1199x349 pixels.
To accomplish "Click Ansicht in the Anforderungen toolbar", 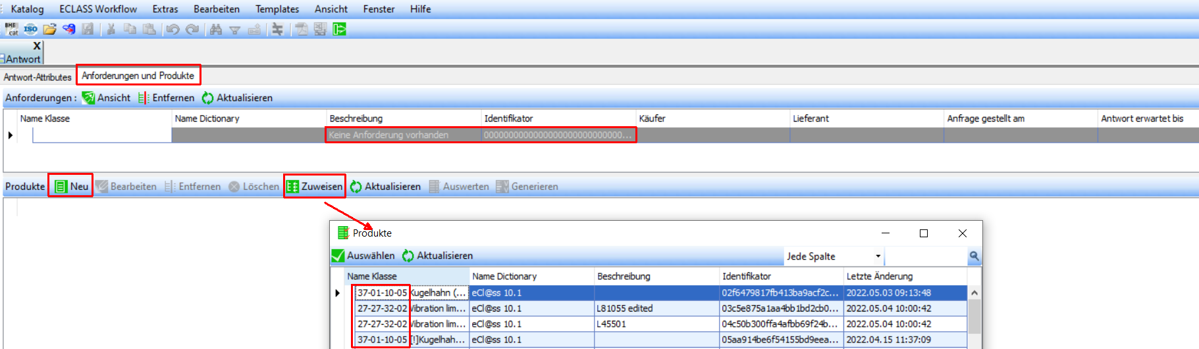I will [x=107, y=98].
